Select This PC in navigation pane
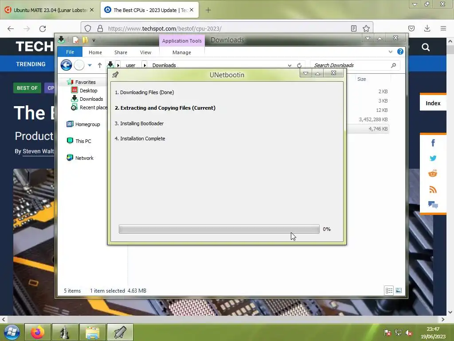Screen dimensions: 454x341 (x=83, y=141)
